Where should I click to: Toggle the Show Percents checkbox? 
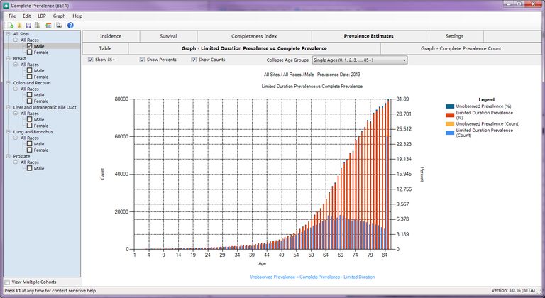coord(142,60)
